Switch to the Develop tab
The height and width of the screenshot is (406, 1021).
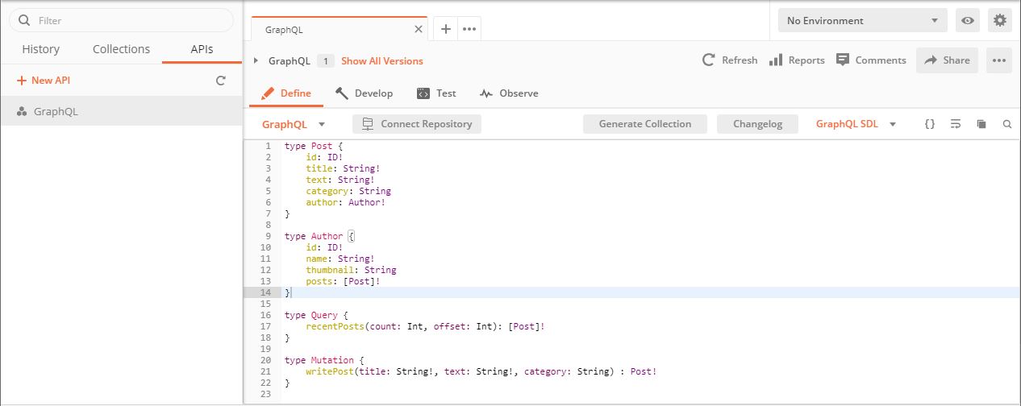[x=365, y=93]
